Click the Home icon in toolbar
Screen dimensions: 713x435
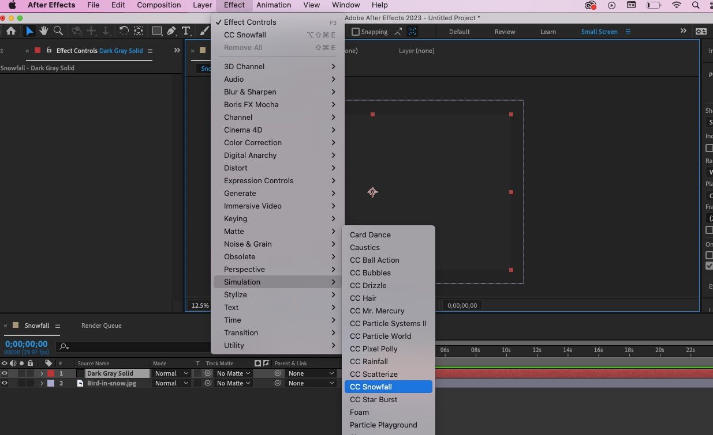pyautogui.click(x=11, y=31)
